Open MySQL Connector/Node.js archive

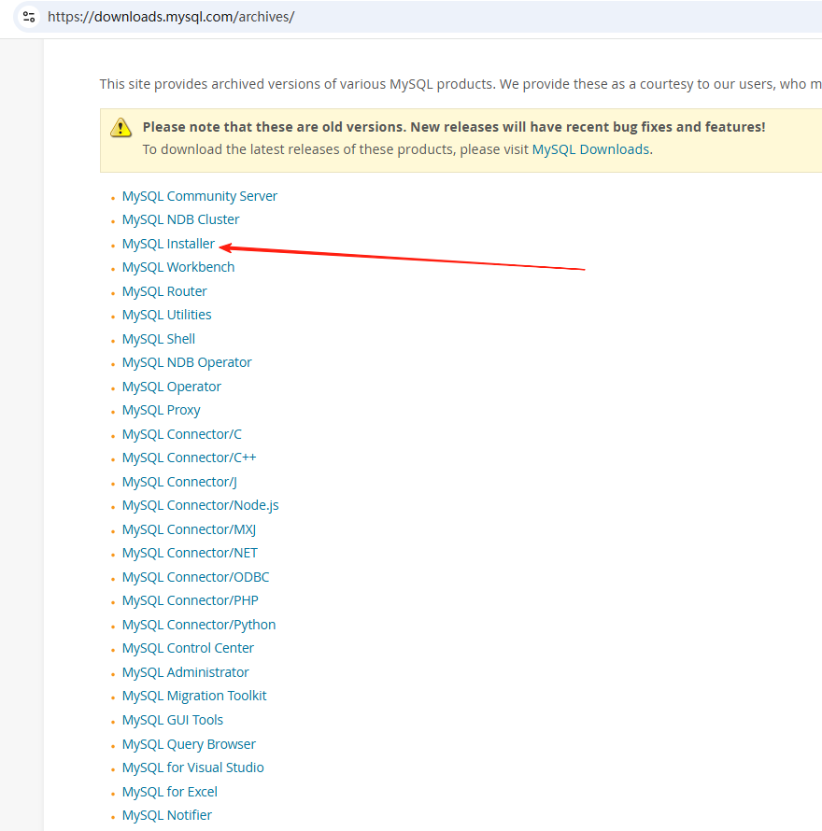pyautogui.click(x=201, y=505)
